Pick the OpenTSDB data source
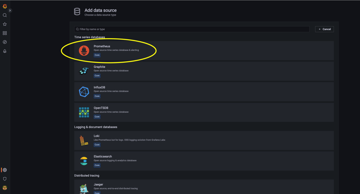The width and height of the screenshot is (360, 194). tap(204, 112)
